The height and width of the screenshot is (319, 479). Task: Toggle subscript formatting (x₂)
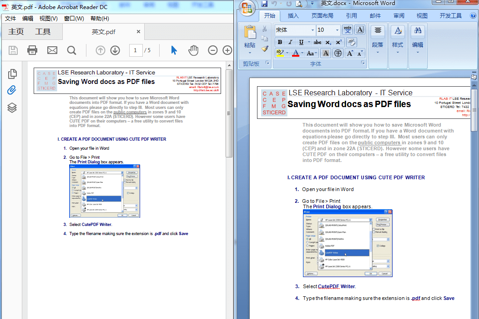328,42
